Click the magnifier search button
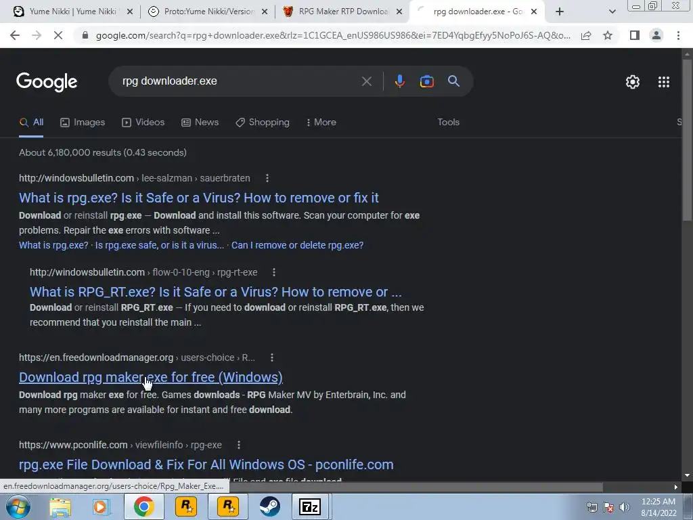The image size is (693, 520). pyautogui.click(x=453, y=81)
